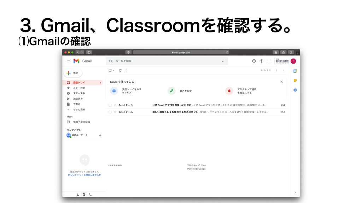Click the 1-2 / 2 行 message count
The width and height of the screenshot is (362, 203).
point(266,70)
